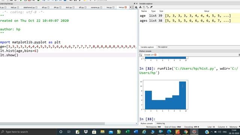Switch to the noname.py tab
This screenshot has height=135, width=240.
pos(95,7)
